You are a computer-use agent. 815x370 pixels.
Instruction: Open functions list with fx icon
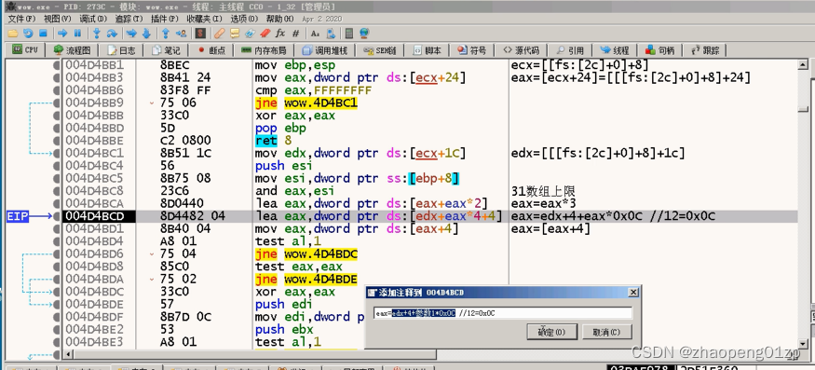(x=280, y=34)
